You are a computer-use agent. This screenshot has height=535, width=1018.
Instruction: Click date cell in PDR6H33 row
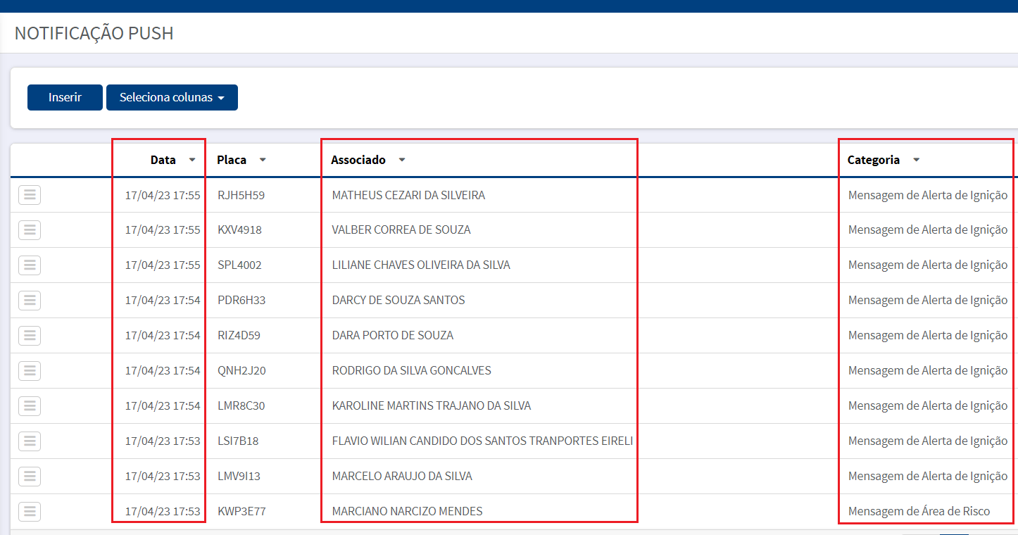pyautogui.click(x=163, y=301)
